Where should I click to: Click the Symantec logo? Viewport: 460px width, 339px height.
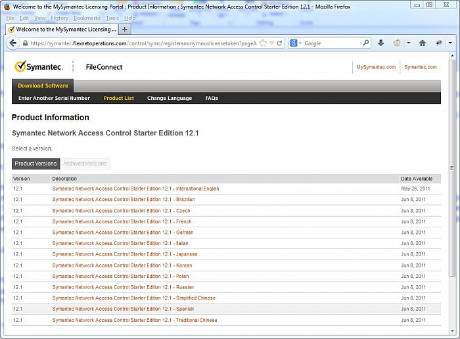pyautogui.click(x=38, y=66)
